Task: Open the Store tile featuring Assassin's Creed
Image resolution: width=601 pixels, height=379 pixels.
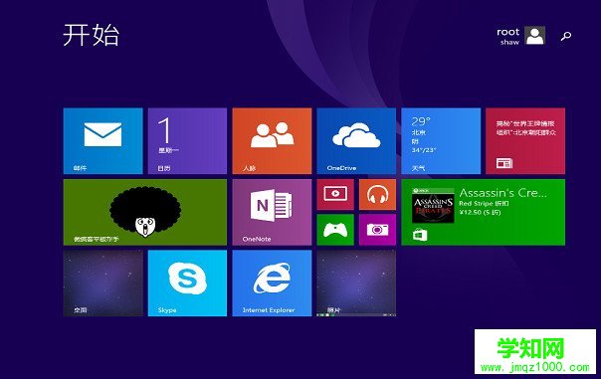Action: (483, 212)
